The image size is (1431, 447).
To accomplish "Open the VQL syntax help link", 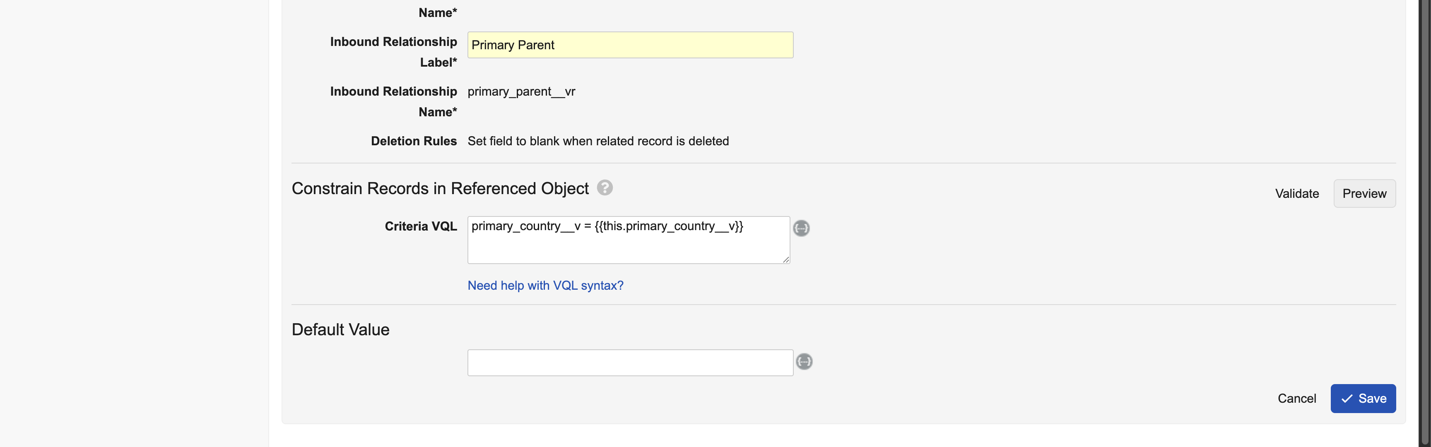I will pos(545,286).
